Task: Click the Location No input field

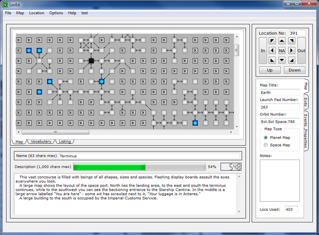Action: pyautogui.click(x=297, y=33)
